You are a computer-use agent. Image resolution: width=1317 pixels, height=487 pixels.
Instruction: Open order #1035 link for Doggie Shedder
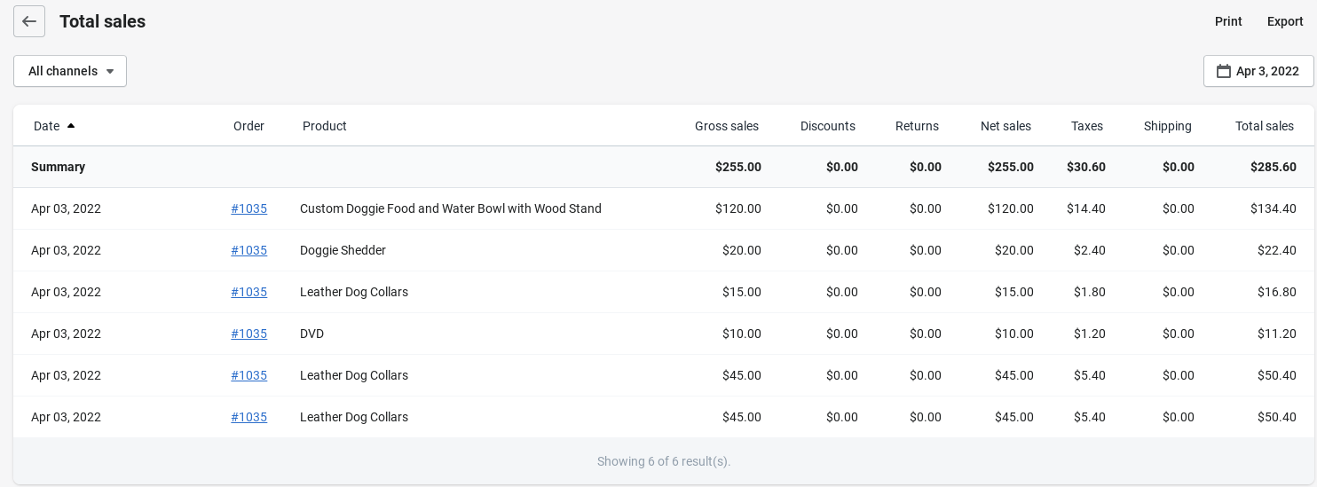(248, 250)
